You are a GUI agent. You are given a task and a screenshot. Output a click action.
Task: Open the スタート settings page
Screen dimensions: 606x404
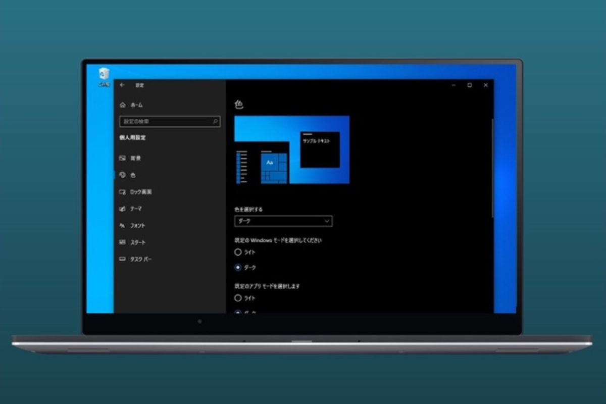pyautogui.click(x=132, y=242)
